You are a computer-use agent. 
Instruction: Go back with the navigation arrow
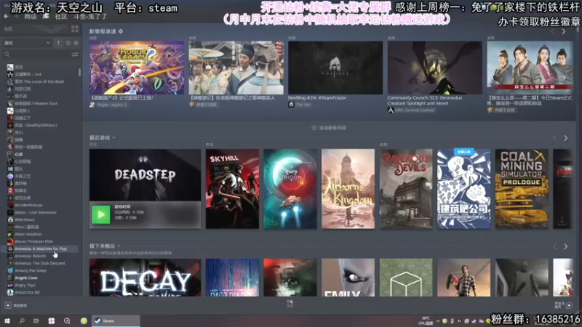click(6, 16)
